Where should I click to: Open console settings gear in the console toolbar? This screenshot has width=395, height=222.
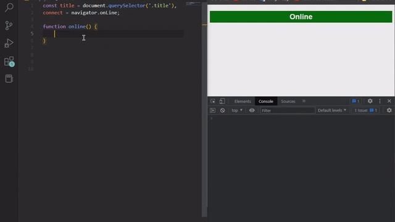[389, 110]
